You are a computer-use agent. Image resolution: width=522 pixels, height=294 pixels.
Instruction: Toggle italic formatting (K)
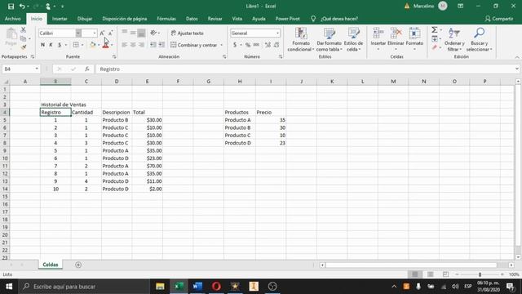[51, 45]
